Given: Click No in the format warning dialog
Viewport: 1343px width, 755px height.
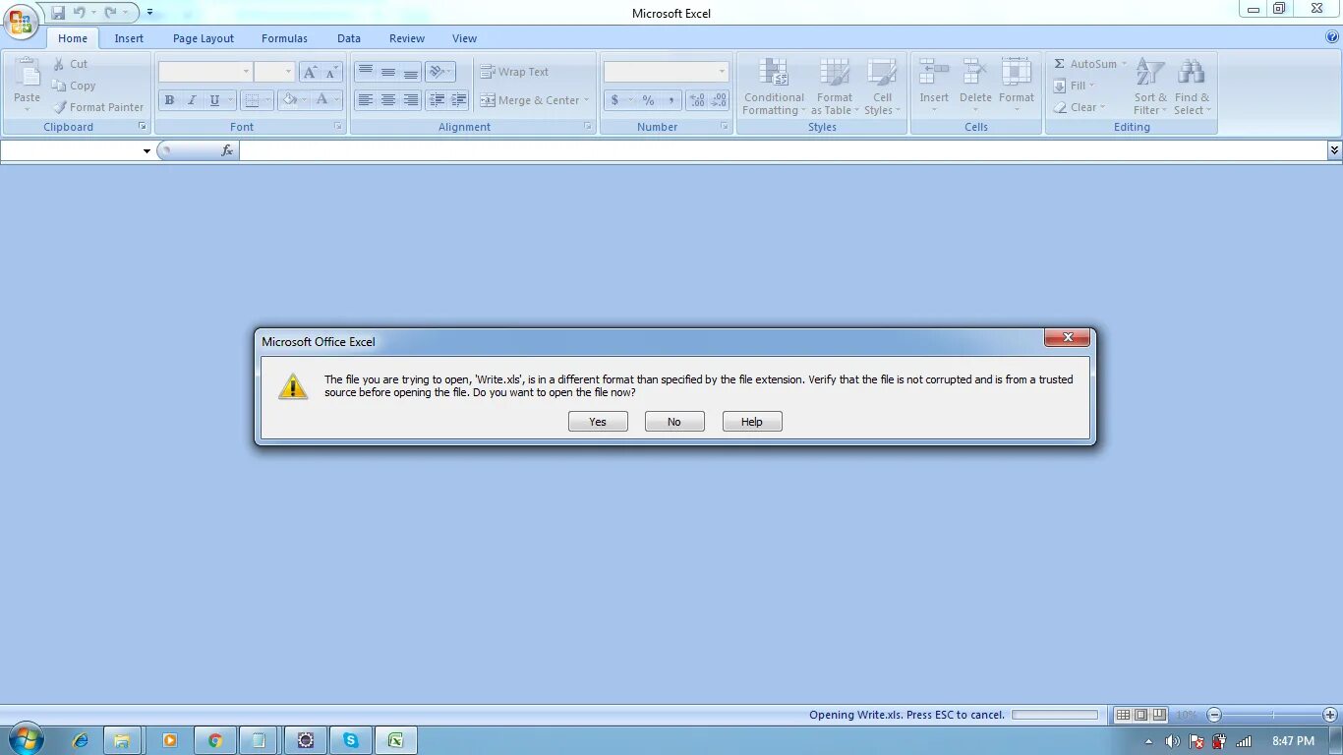Looking at the screenshot, I should 674,422.
